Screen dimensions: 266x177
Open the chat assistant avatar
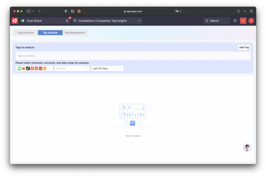[x=247, y=148]
